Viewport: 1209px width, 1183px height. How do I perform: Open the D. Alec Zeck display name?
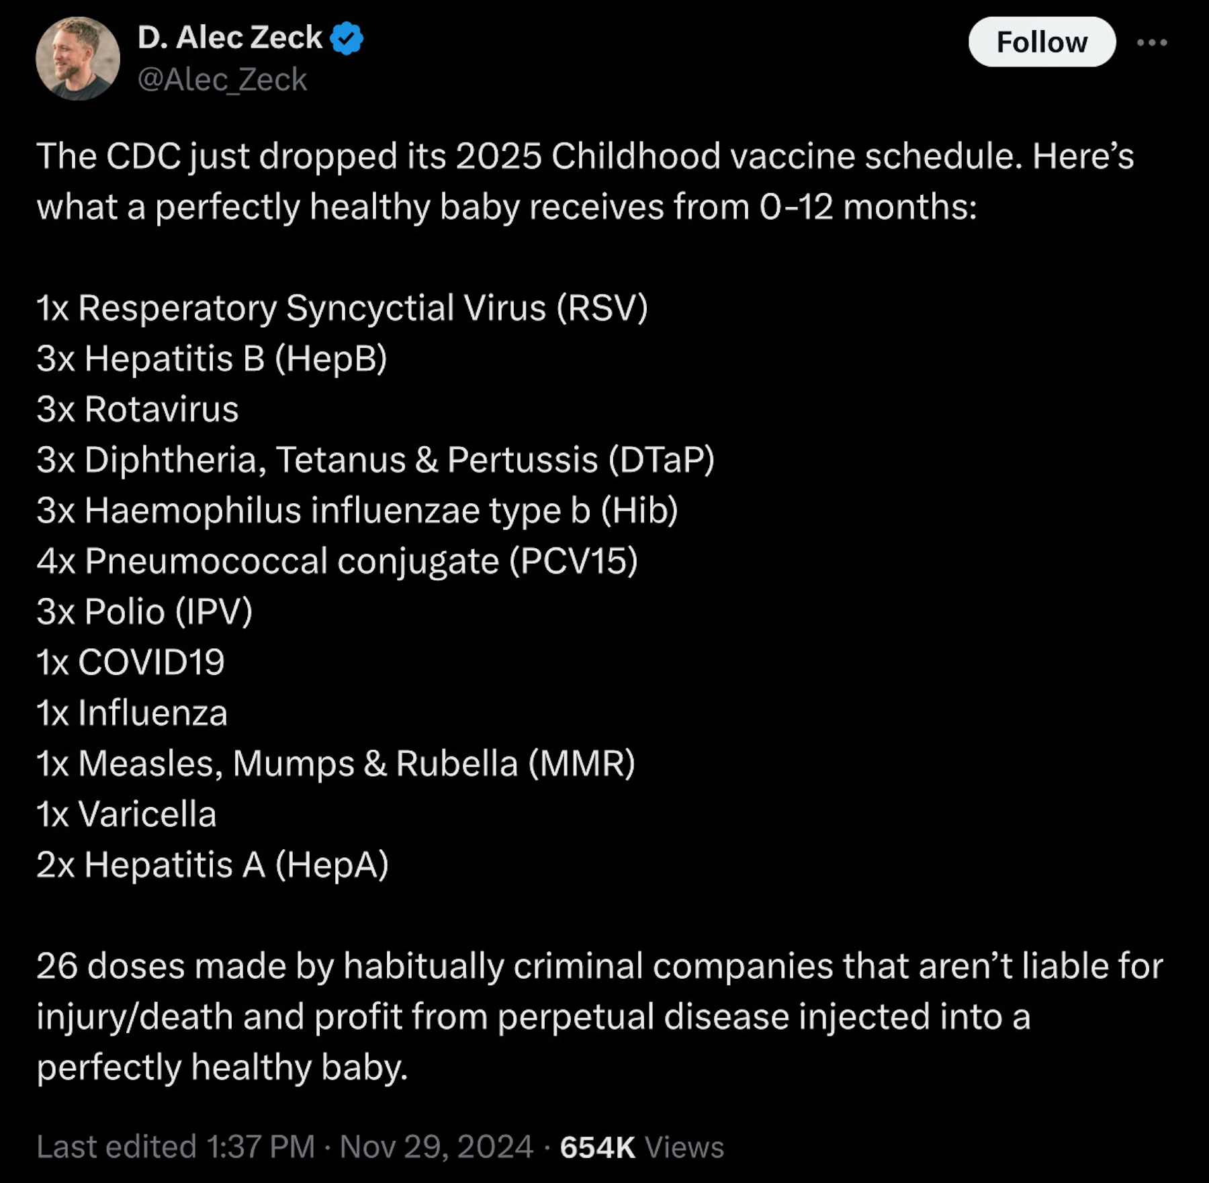tap(230, 38)
